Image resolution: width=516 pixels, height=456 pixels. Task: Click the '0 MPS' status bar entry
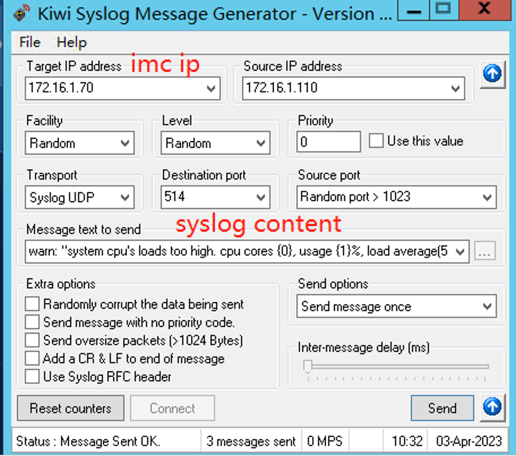point(325,441)
